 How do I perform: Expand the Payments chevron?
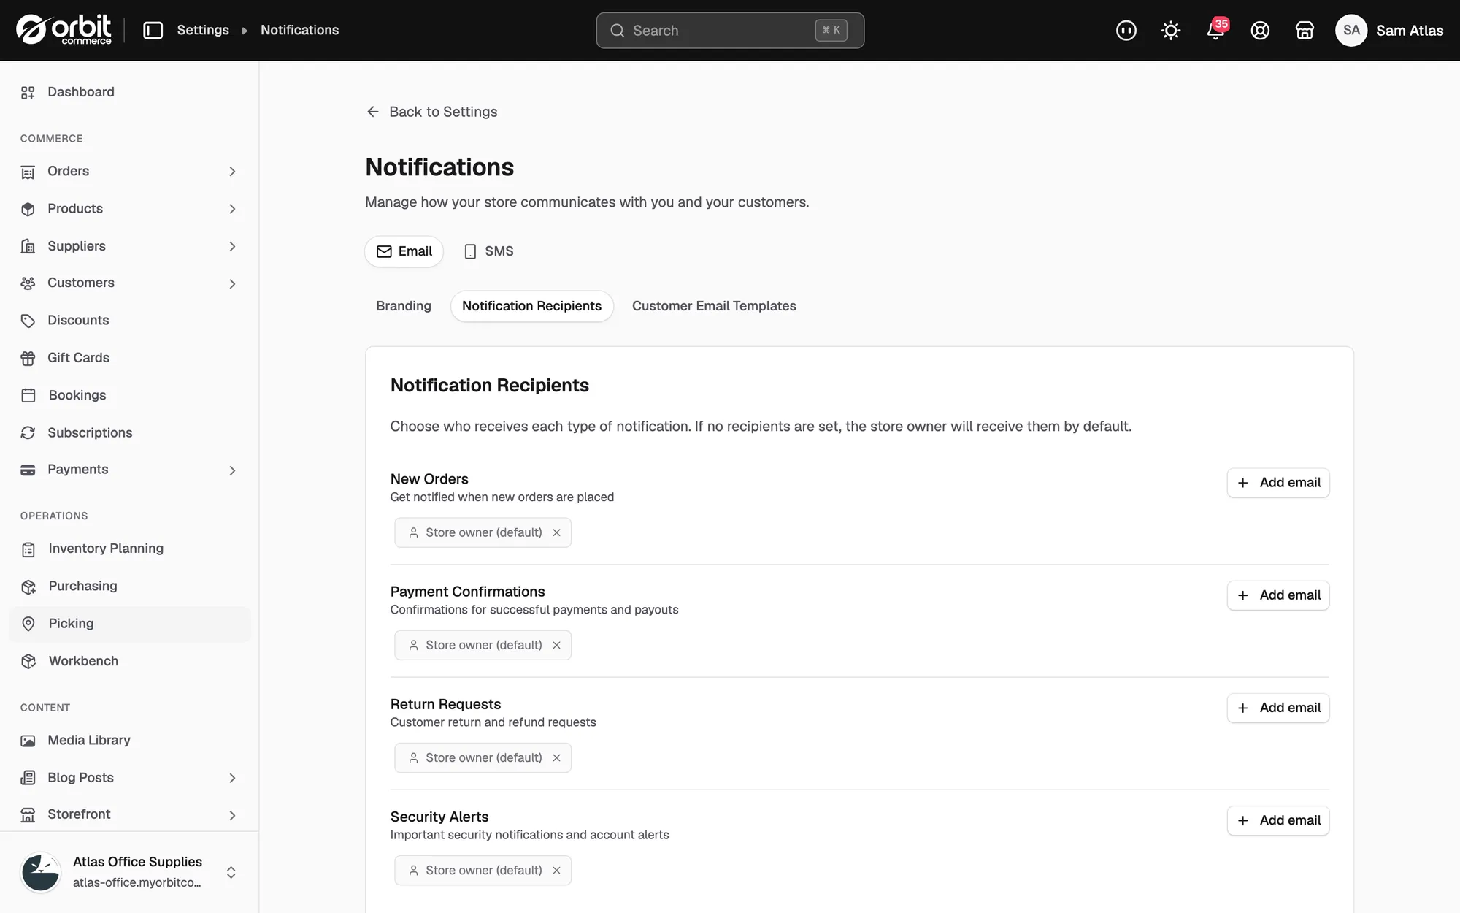pos(232,470)
